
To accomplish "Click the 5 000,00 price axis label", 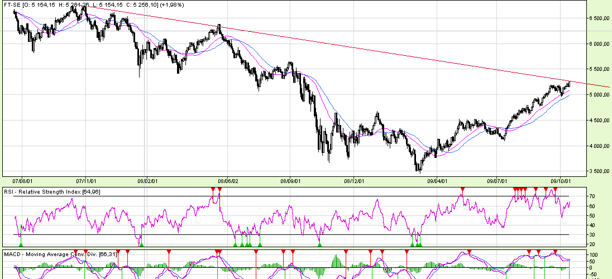I will 599,95.
